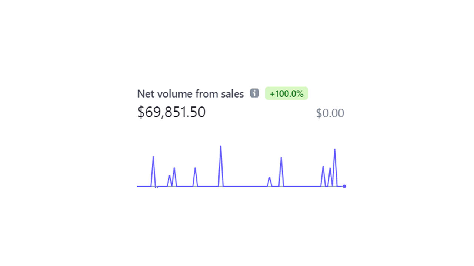Viewport: 474px width, 266px height.
Task: Click the tallest spike in the sales chart
Action: [221, 147]
